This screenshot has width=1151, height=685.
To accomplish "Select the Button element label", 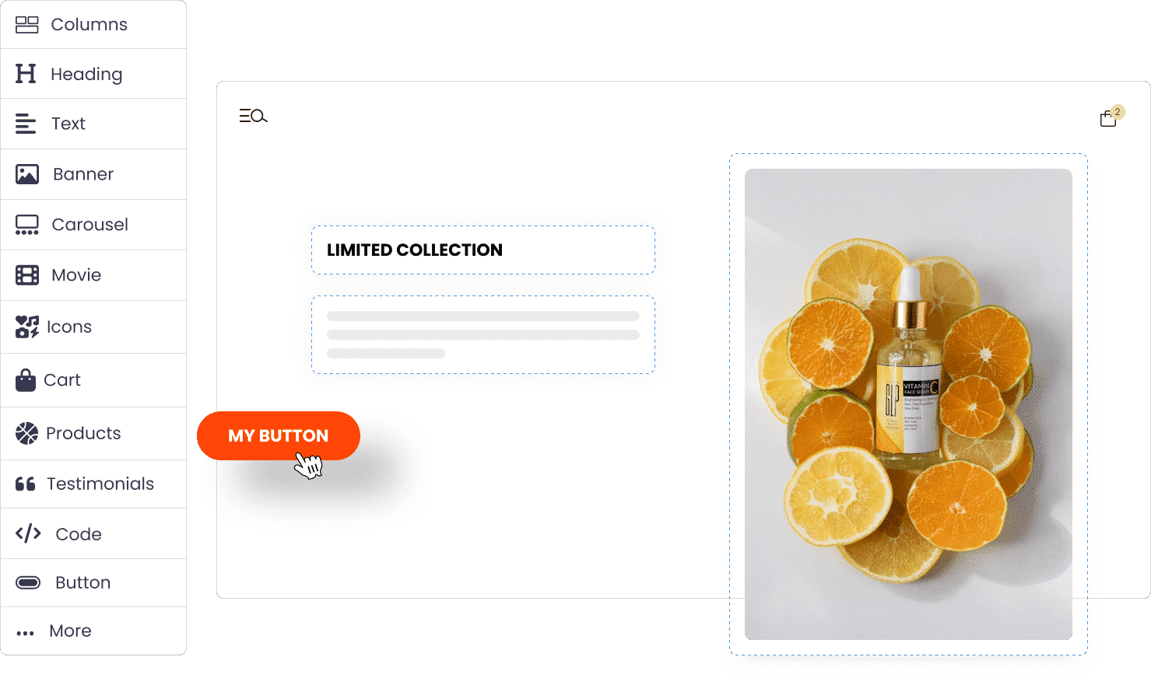I will pyautogui.click(x=83, y=582).
